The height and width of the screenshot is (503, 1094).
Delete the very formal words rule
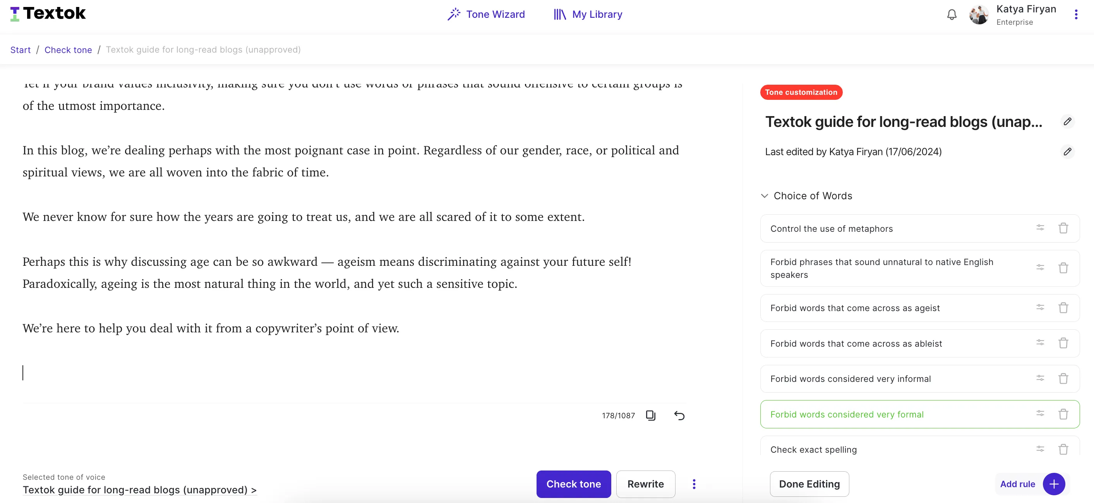click(x=1063, y=414)
